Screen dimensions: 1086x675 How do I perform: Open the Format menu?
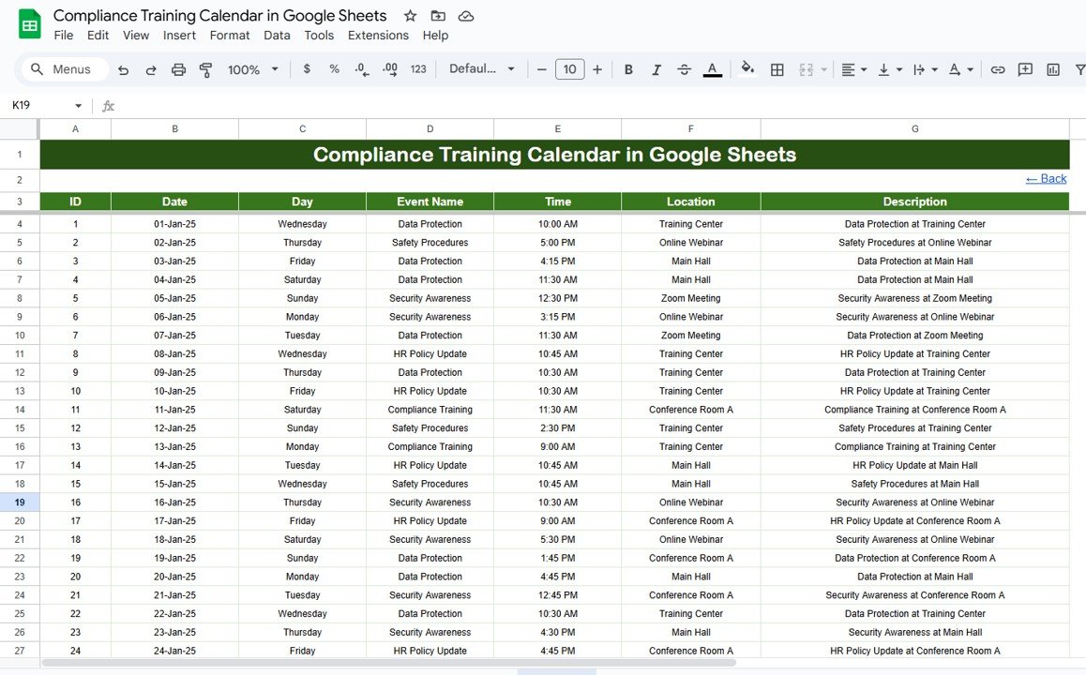point(229,36)
